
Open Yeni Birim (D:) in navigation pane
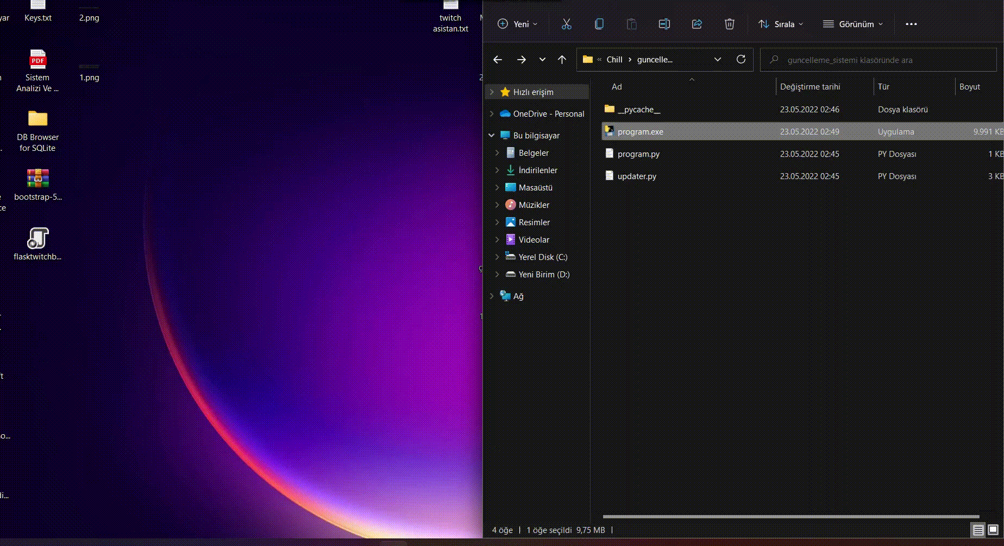click(544, 275)
